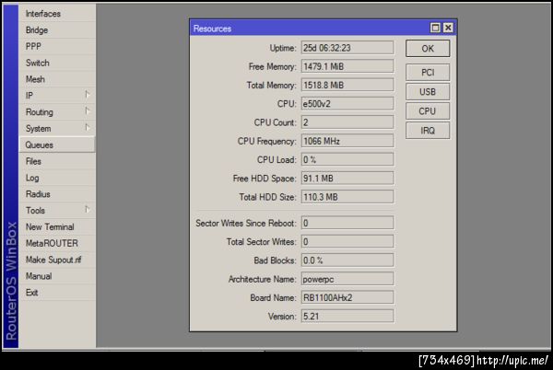Expand the IP submenu arrow
The image size is (553, 370).
coord(88,95)
